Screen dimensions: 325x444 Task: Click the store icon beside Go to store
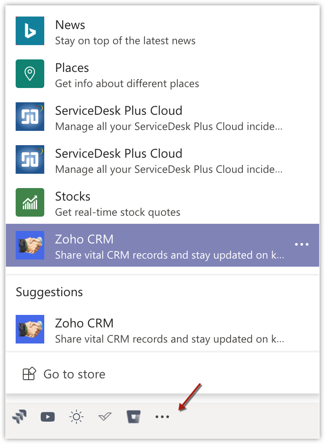(29, 374)
